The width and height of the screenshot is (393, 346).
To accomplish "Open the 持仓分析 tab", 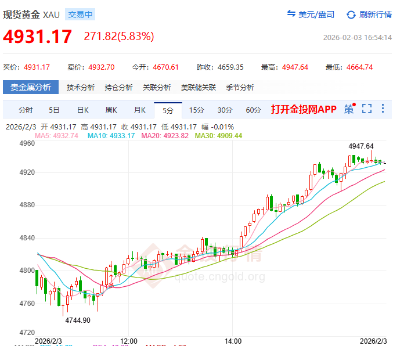I will (118, 88).
